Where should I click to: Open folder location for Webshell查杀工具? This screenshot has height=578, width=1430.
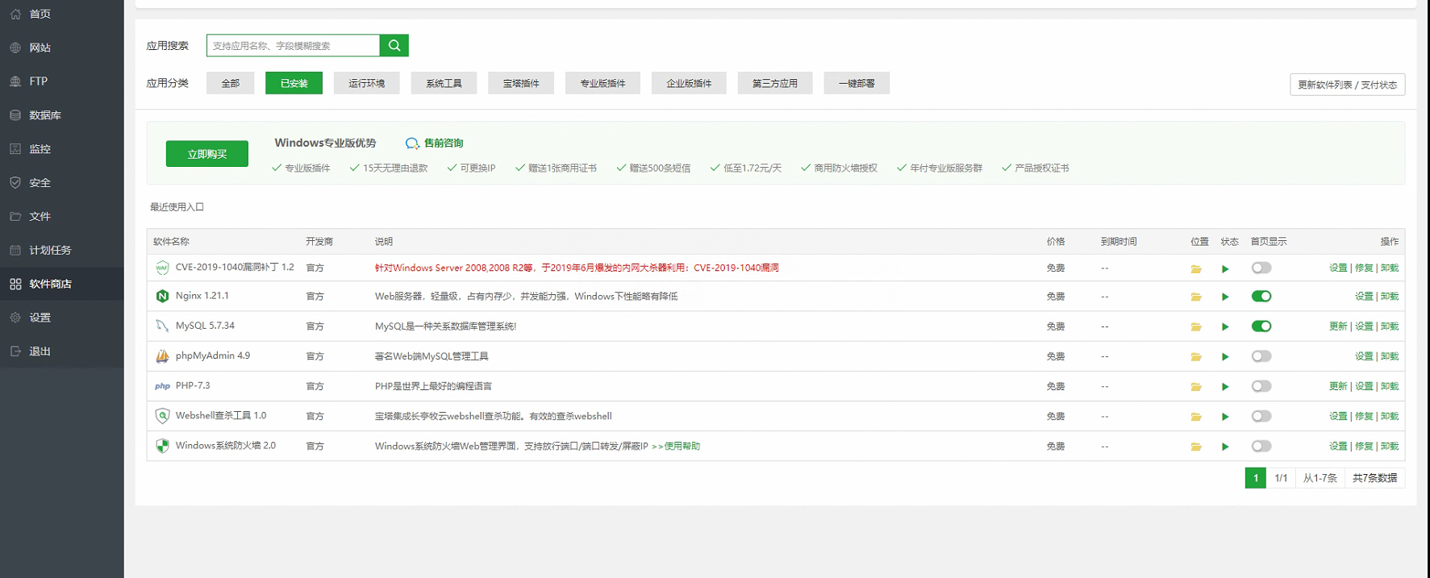[1196, 417]
